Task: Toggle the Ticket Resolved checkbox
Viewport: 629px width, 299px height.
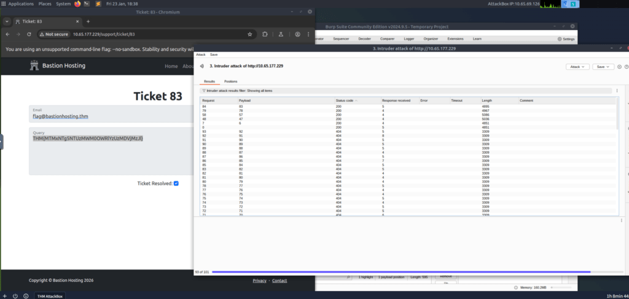Action: [x=176, y=183]
